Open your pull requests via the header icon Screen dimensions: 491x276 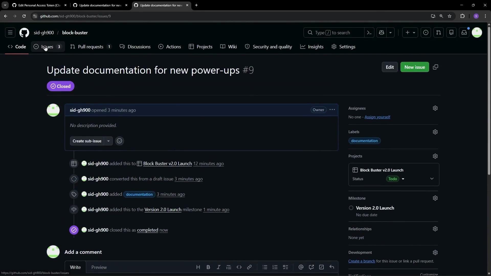point(439,32)
